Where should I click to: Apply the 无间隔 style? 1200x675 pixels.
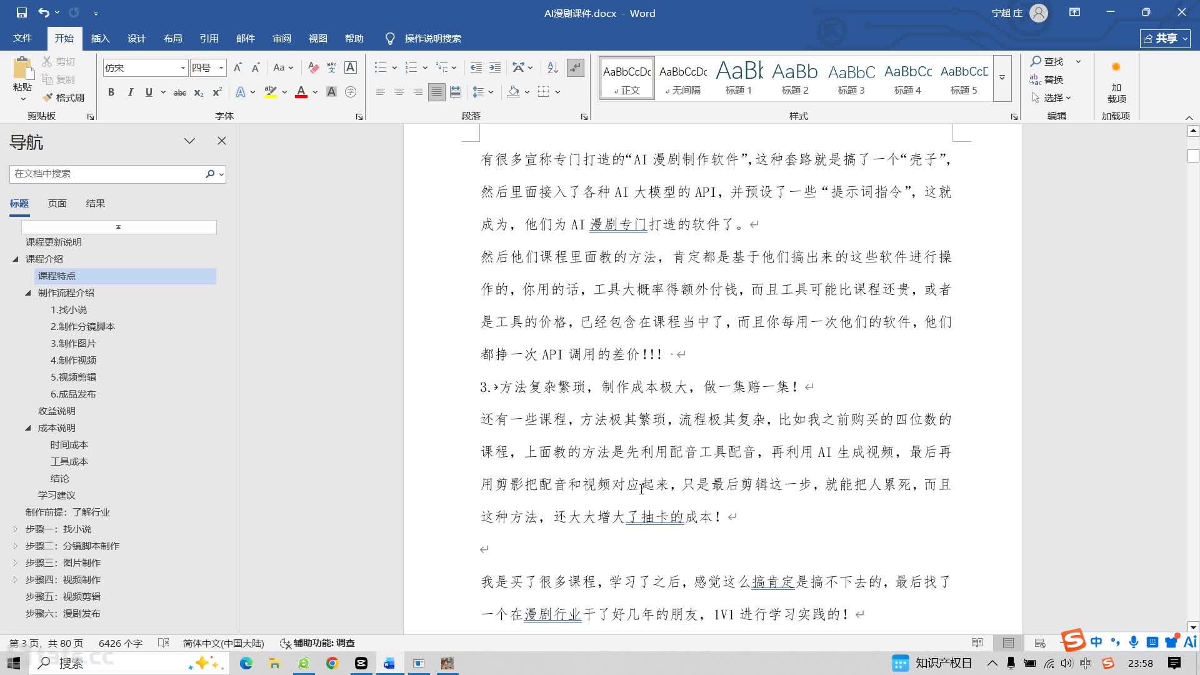[x=682, y=78]
